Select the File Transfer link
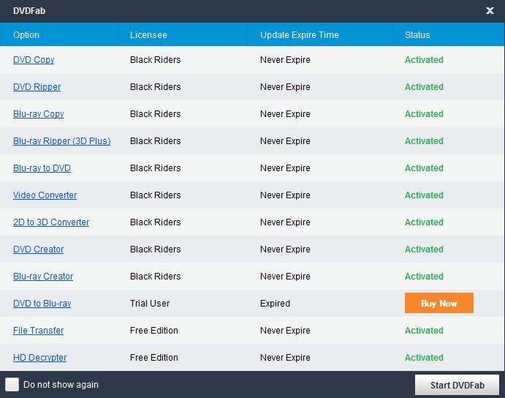Image resolution: width=505 pixels, height=398 pixels. click(x=38, y=331)
